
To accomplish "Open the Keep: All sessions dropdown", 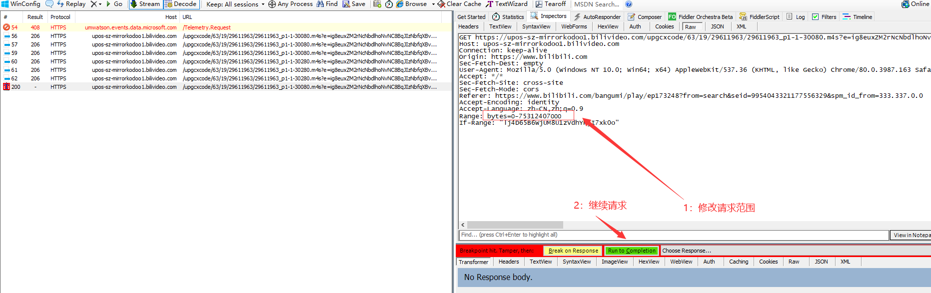I will click(235, 4).
